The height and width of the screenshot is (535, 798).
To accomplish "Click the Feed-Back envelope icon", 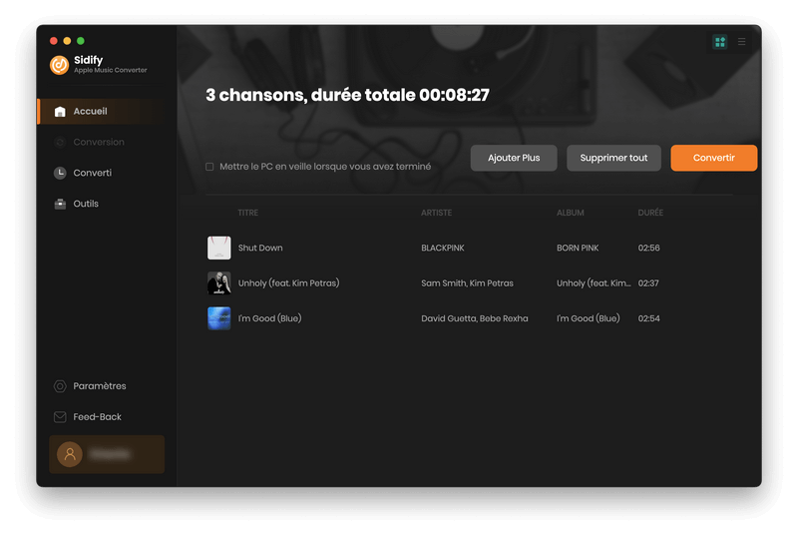I will point(60,417).
